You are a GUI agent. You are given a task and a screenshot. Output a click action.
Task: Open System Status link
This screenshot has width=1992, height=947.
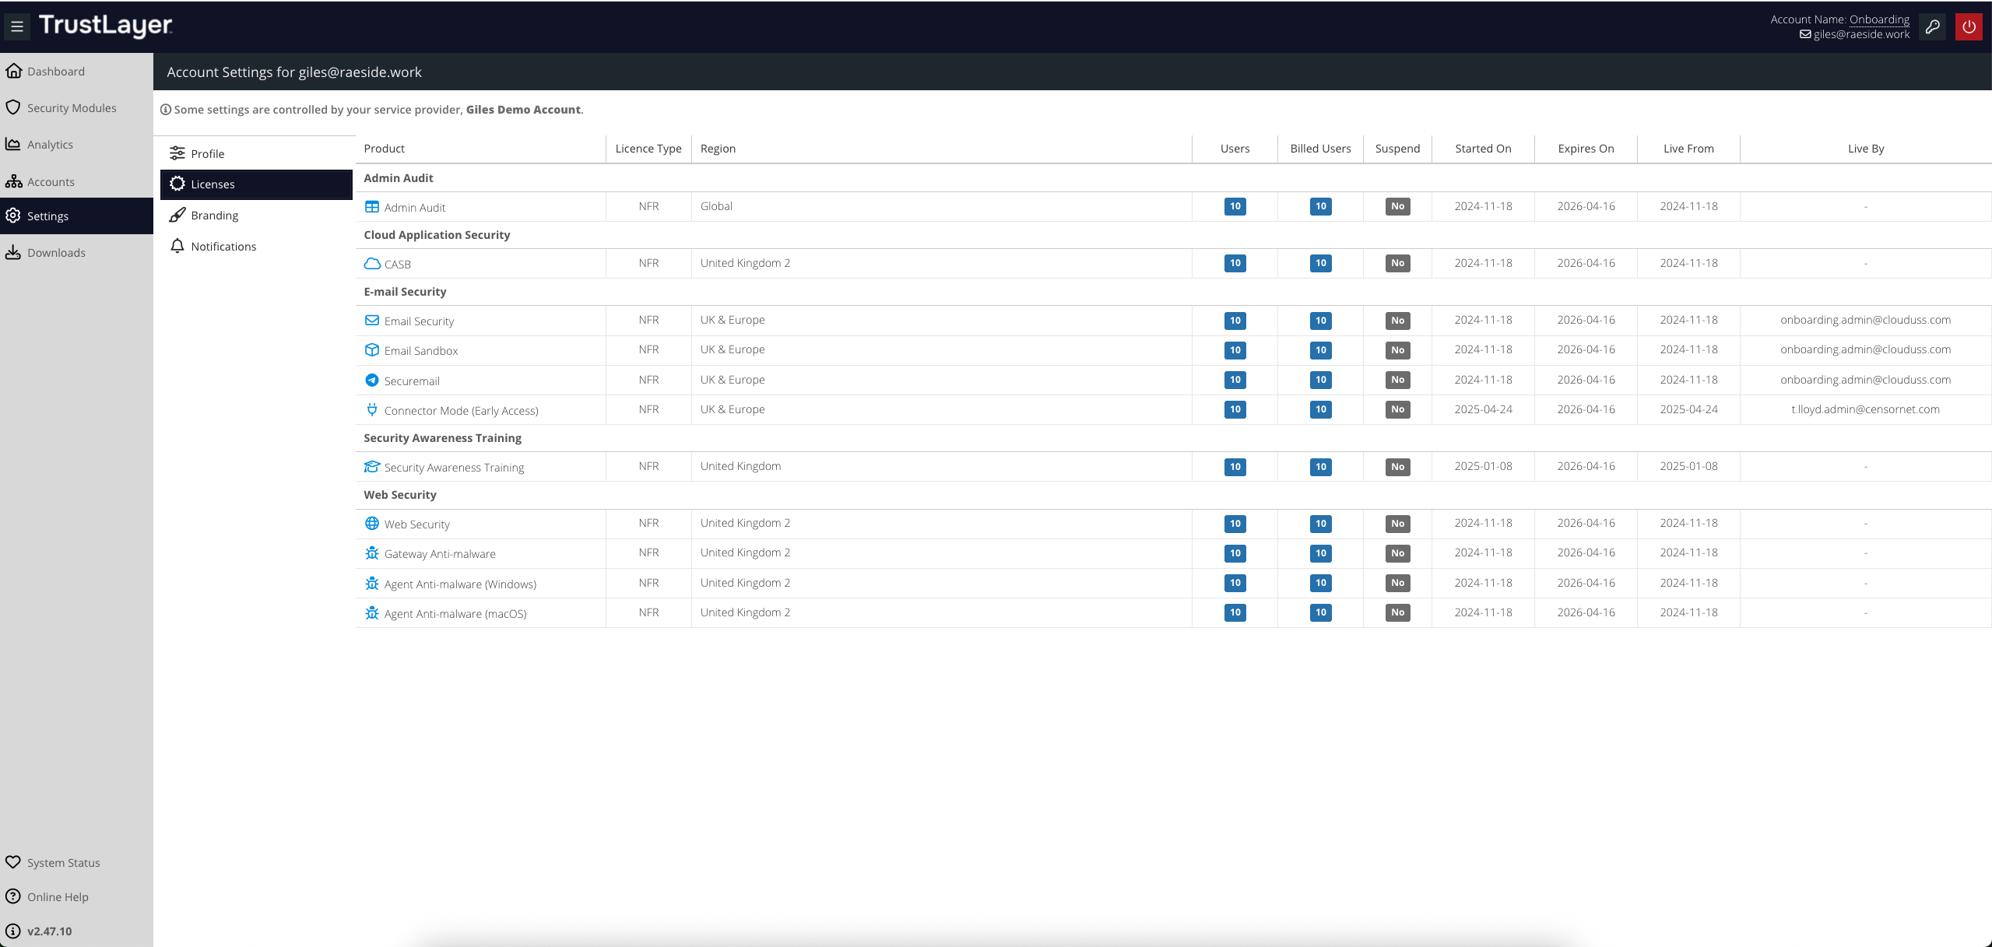point(64,863)
